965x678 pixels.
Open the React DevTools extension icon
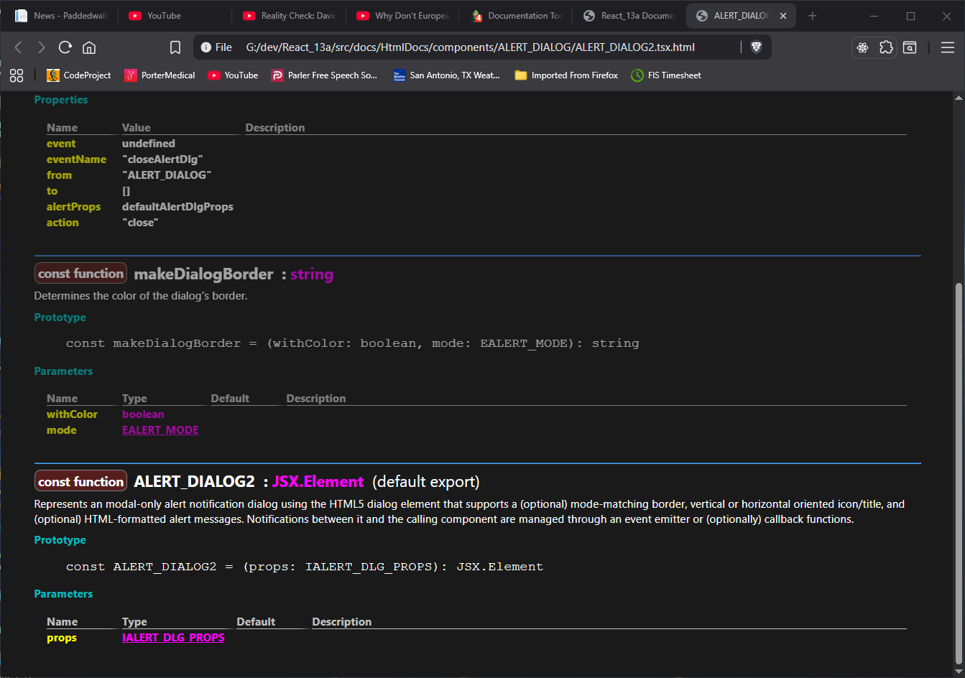point(863,47)
